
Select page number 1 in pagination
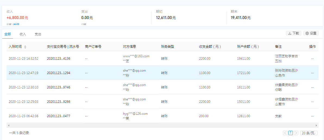click(x=291, y=133)
